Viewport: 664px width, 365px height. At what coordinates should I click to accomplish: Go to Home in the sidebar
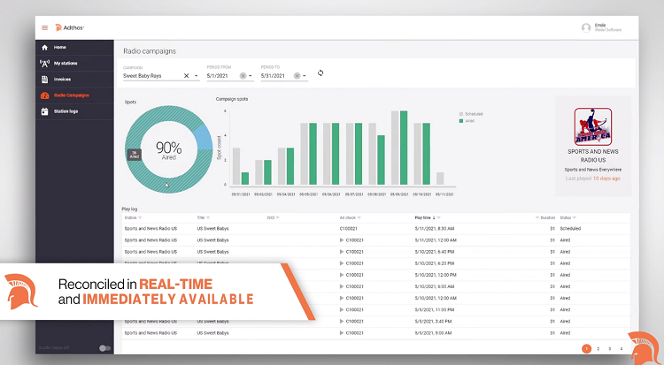tap(74, 48)
